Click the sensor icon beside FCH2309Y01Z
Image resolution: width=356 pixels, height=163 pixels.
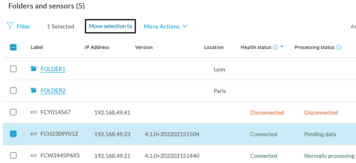34,134
